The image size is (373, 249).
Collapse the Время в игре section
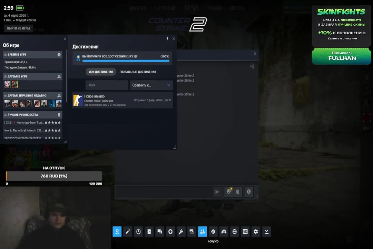point(5,55)
